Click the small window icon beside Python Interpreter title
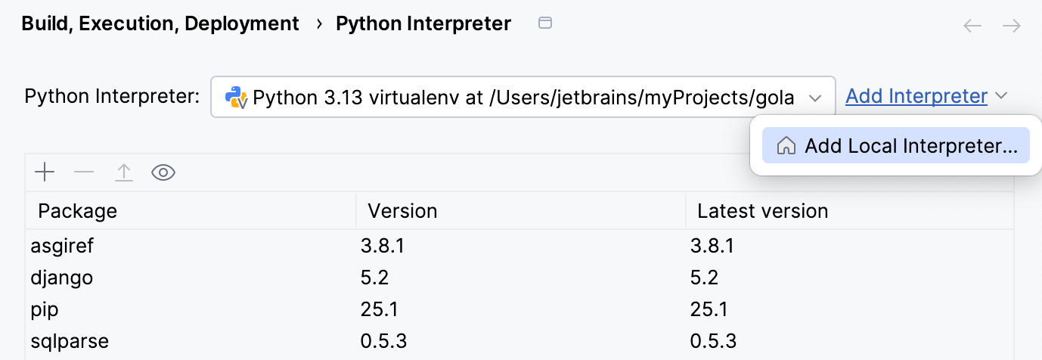Viewport: 1042px width, 360px height. click(544, 23)
